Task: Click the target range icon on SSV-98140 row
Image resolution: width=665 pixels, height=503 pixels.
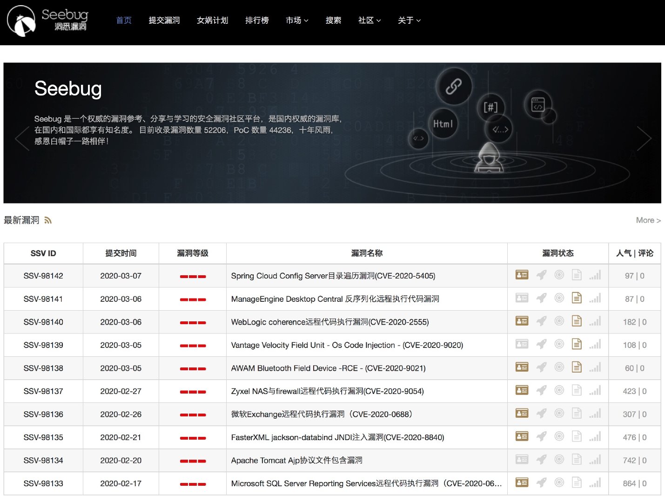Action: [559, 321]
